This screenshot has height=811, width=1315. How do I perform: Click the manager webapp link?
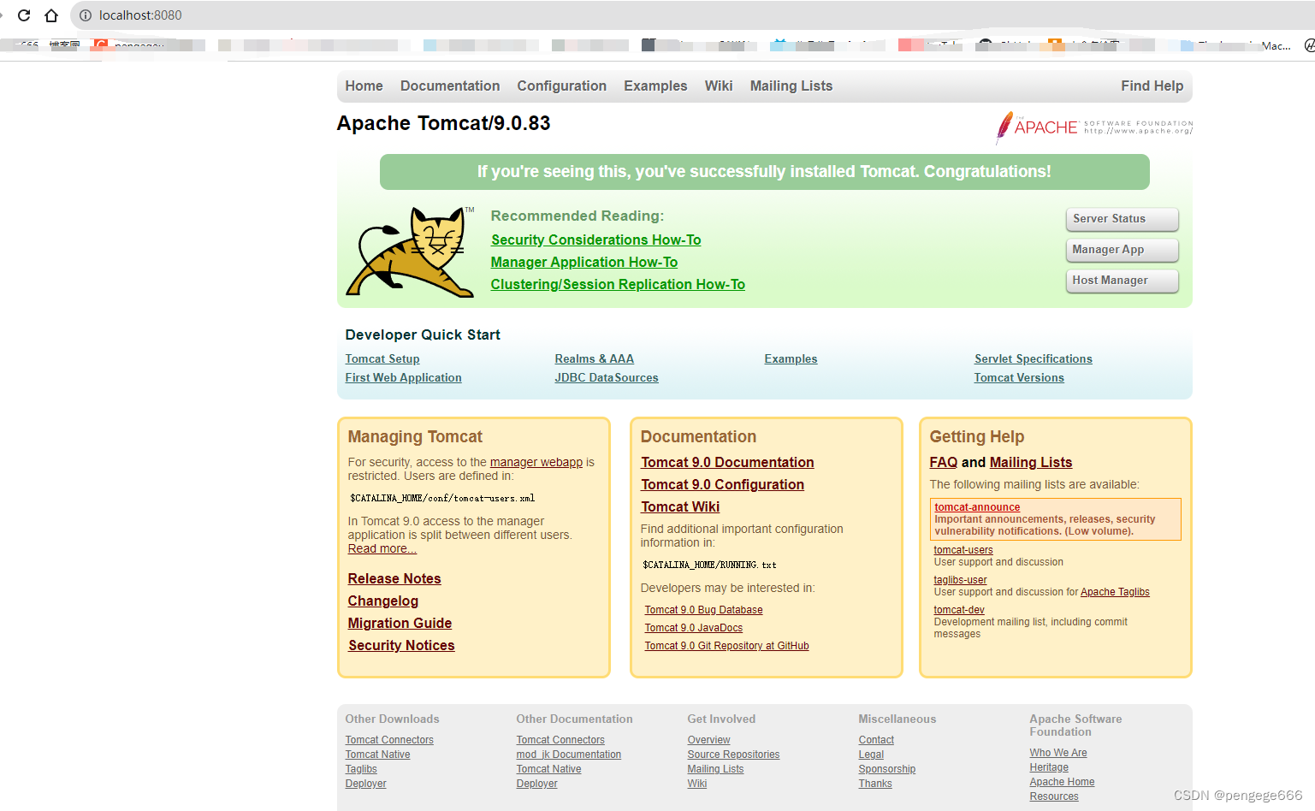[536, 462]
